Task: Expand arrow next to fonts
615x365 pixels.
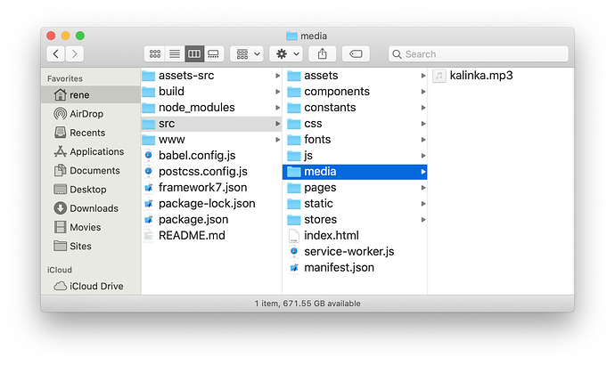Action: [423, 140]
